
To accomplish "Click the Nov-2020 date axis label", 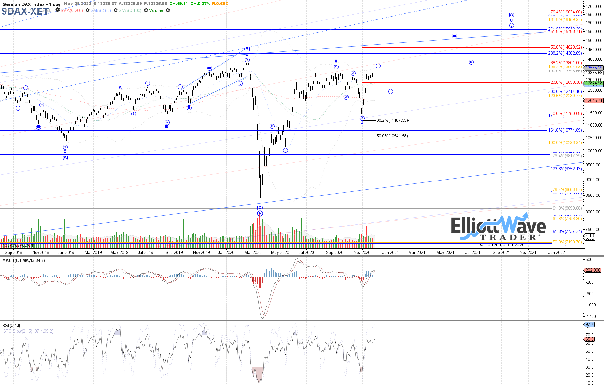I will tap(362, 252).
